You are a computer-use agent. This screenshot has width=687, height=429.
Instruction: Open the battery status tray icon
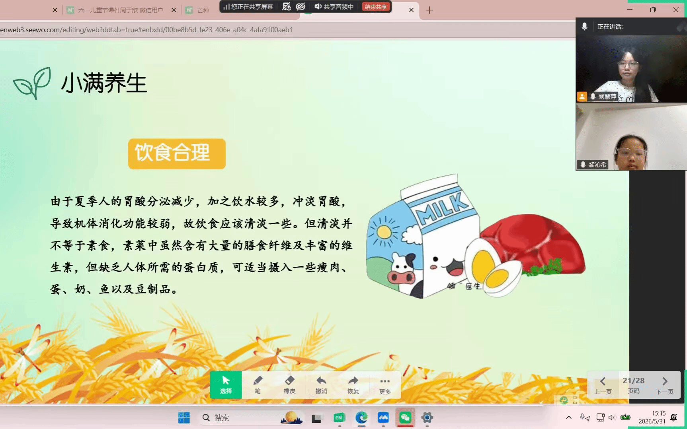point(626,417)
